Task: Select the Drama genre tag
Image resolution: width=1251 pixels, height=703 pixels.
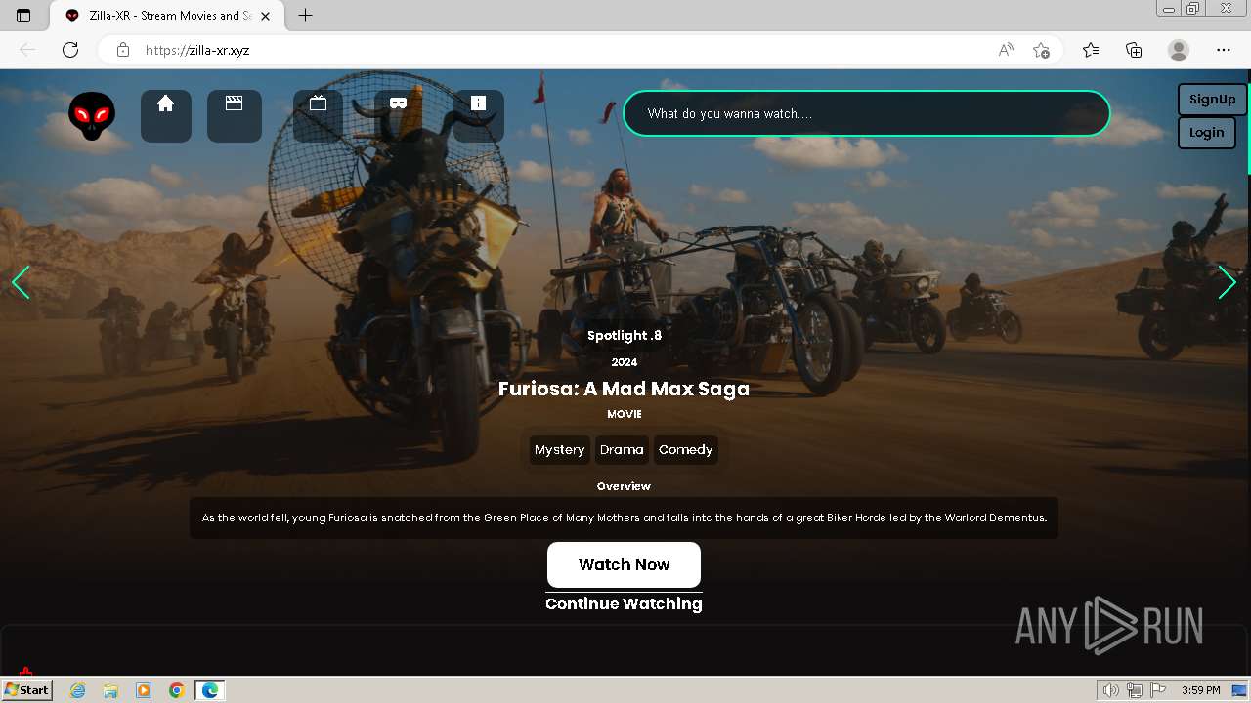Action: pyautogui.click(x=622, y=450)
